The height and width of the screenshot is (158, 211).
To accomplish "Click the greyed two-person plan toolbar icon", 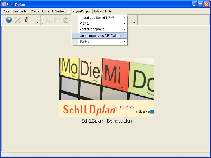I will point(48,20).
